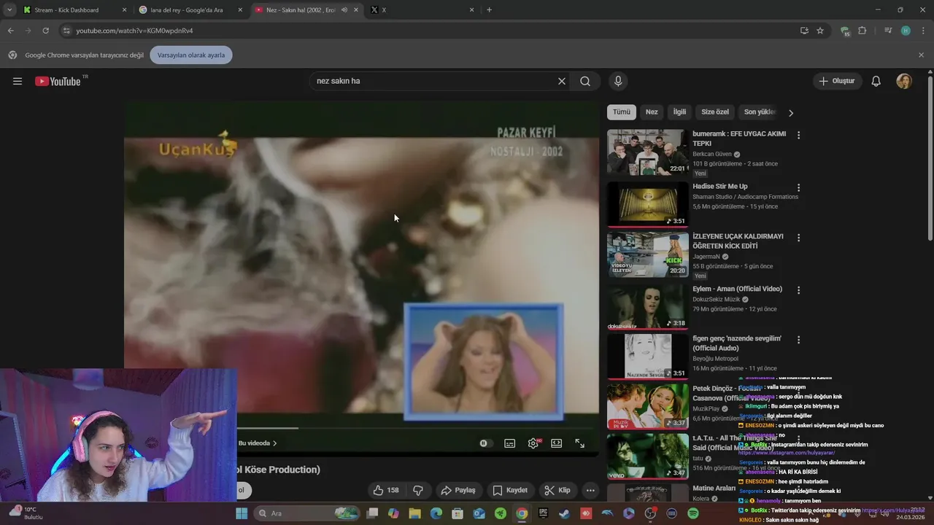Screen dimensions: 934x525
Task: Switch to 'Stream - Kick Dashboard' tab
Action: [x=73, y=9]
